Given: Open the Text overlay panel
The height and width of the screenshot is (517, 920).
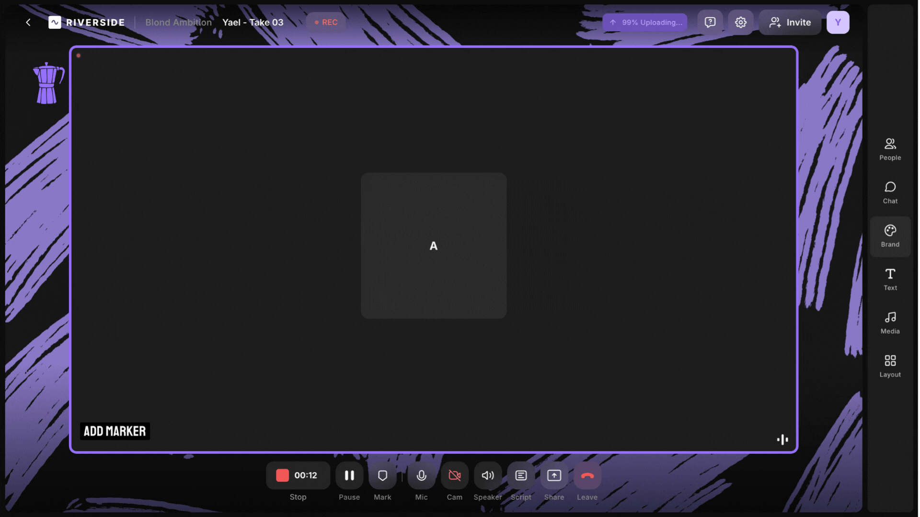Looking at the screenshot, I should point(890,280).
